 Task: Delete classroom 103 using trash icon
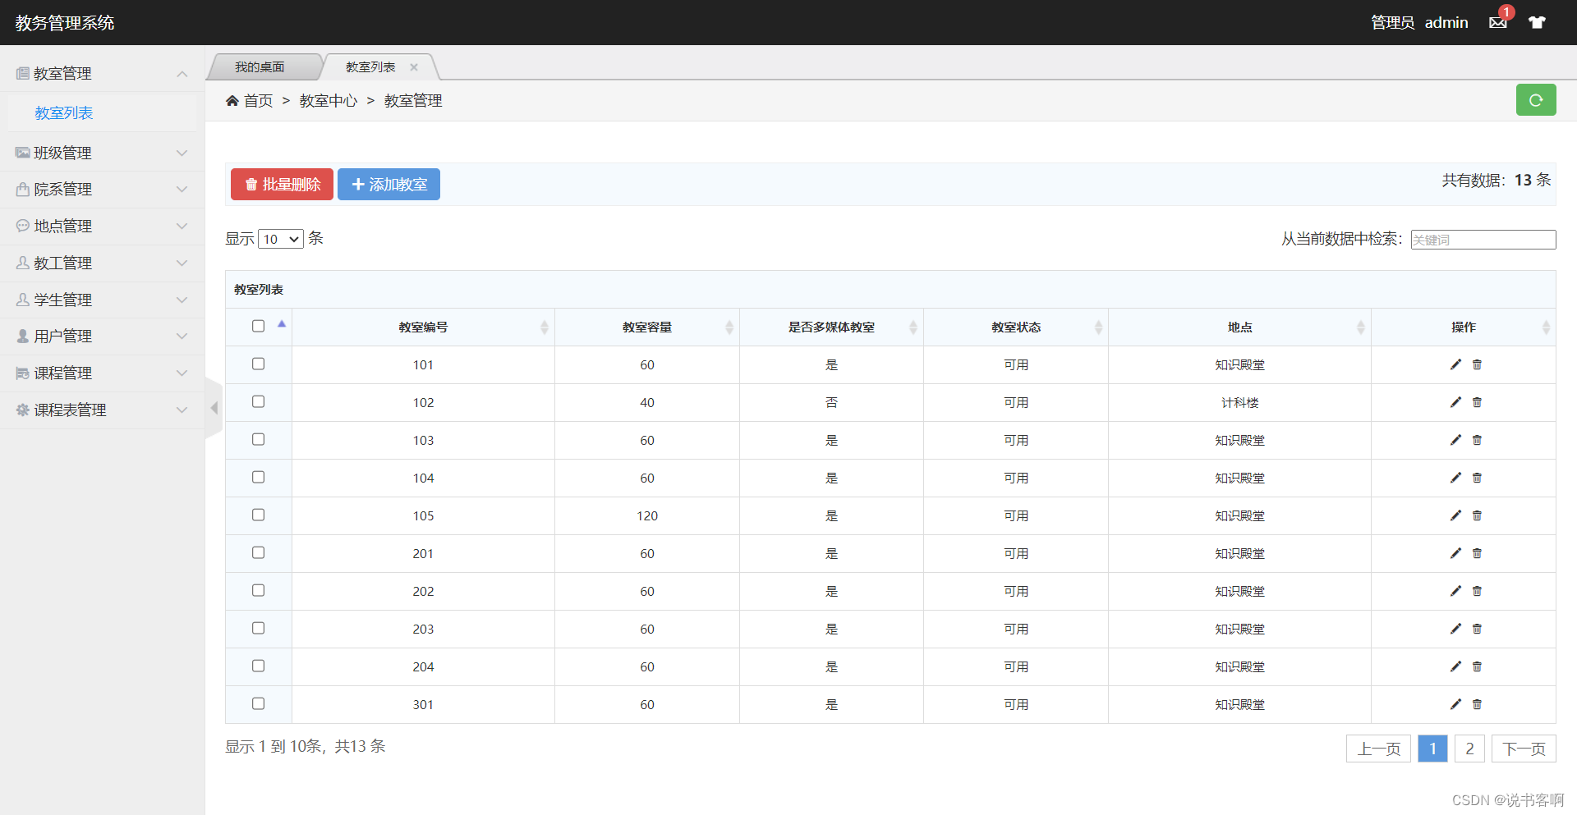[1477, 440]
